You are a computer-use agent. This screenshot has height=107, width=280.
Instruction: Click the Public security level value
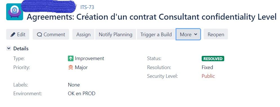pos(208,76)
